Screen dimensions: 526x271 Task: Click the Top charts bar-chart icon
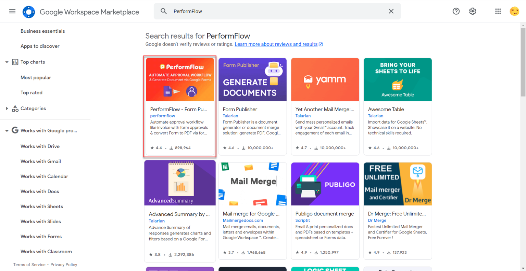point(15,62)
